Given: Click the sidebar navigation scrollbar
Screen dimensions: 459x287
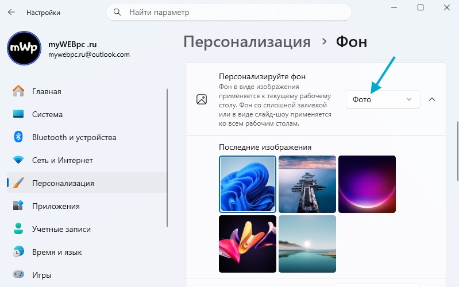Looking at the screenshot, I should 167,158.
